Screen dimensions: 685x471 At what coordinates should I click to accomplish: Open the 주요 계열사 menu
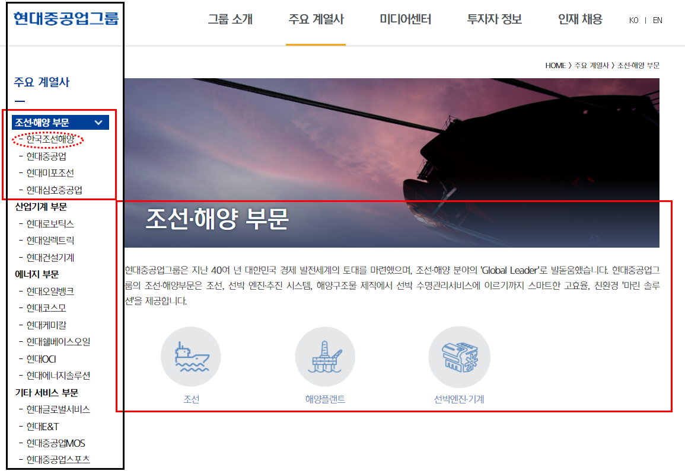tap(316, 19)
